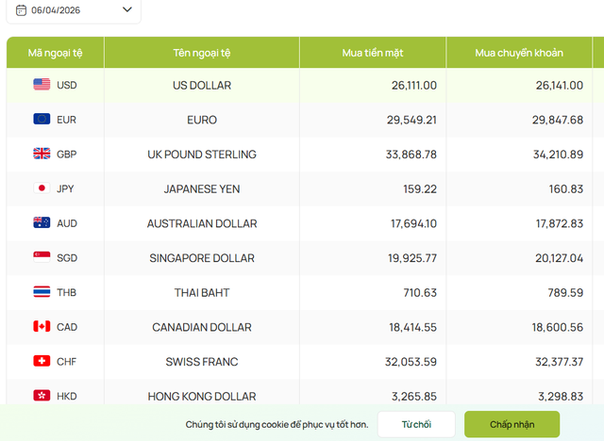Click the Mua tiền mặt column header
The height and width of the screenshot is (441, 604).
click(373, 53)
